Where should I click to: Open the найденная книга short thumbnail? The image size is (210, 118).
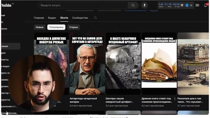tap(159, 64)
